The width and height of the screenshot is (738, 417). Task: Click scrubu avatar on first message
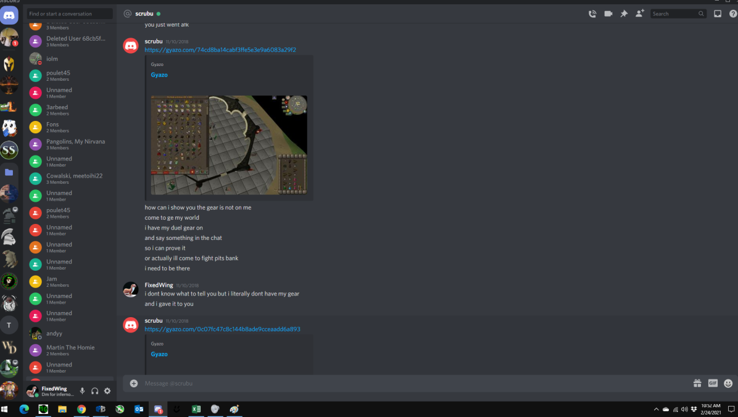pos(130,46)
